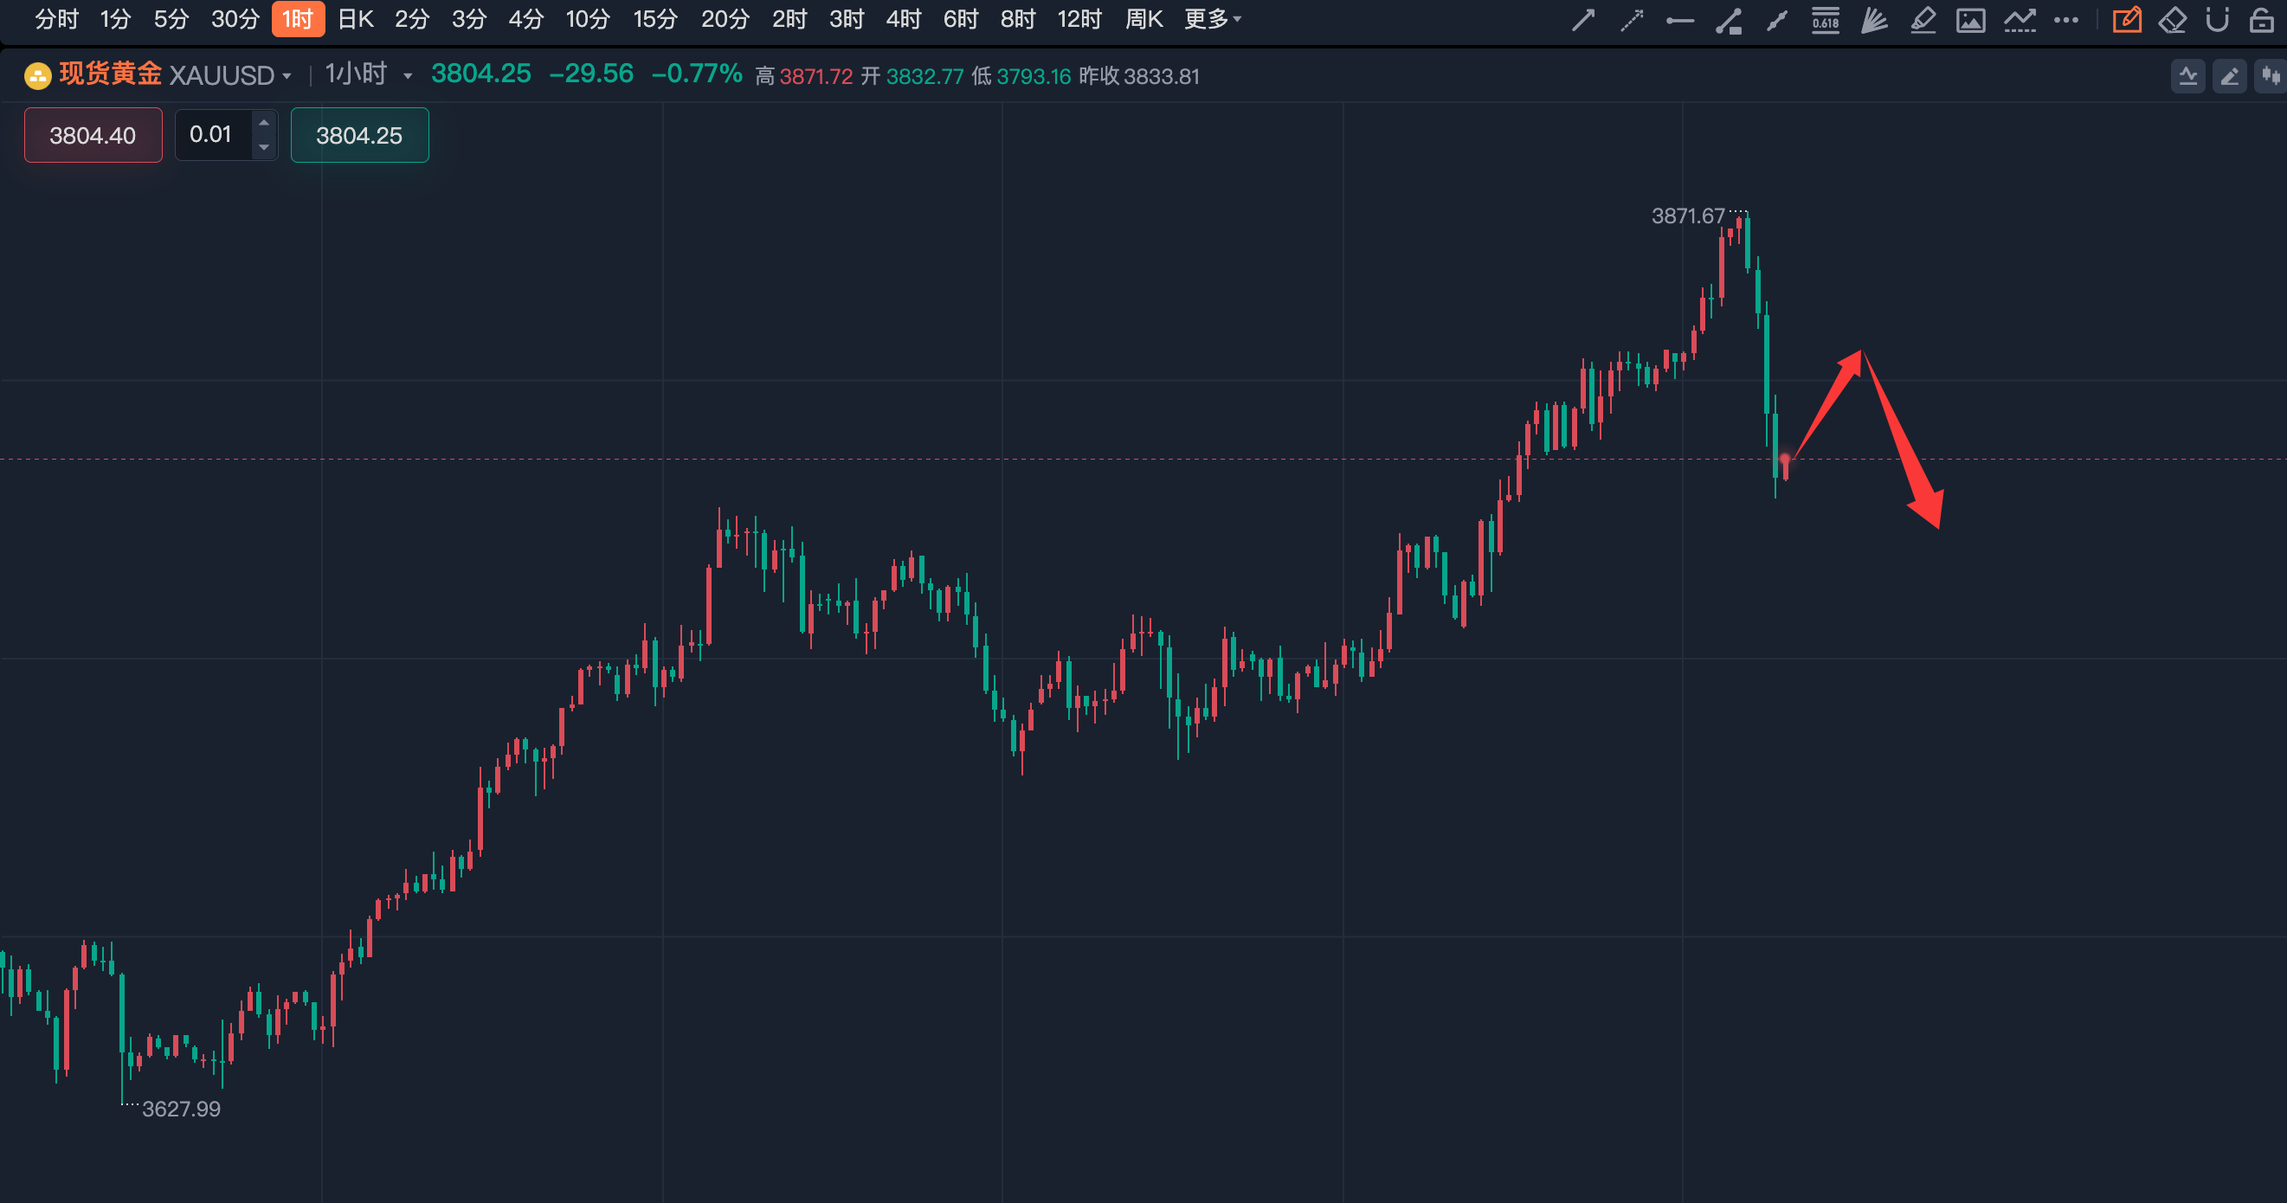Image resolution: width=2287 pixels, height=1203 pixels.
Task: Switch to the 日K timeframe tab
Action: [x=355, y=19]
